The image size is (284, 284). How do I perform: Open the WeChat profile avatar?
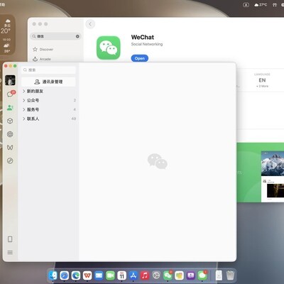coord(10,80)
